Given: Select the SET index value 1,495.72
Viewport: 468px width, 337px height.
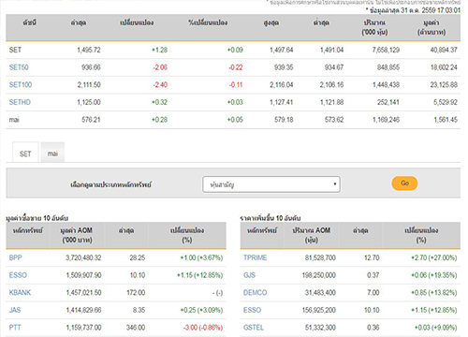Looking at the screenshot, I should [x=89, y=50].
